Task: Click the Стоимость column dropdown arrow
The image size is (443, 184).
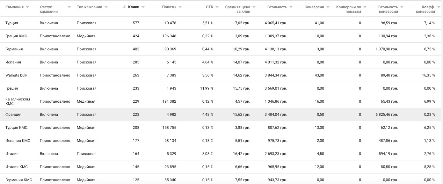Action: [291, 7]
